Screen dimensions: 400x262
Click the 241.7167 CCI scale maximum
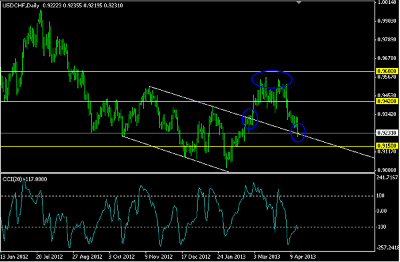click(387, 177)
